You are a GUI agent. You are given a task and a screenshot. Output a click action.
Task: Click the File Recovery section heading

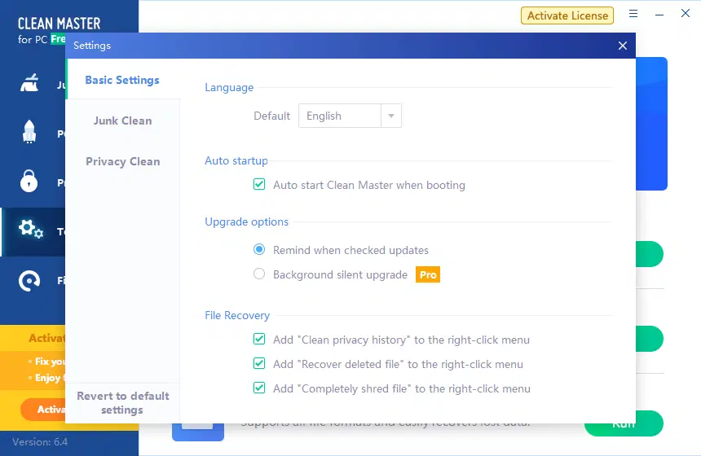click(237, 315)
